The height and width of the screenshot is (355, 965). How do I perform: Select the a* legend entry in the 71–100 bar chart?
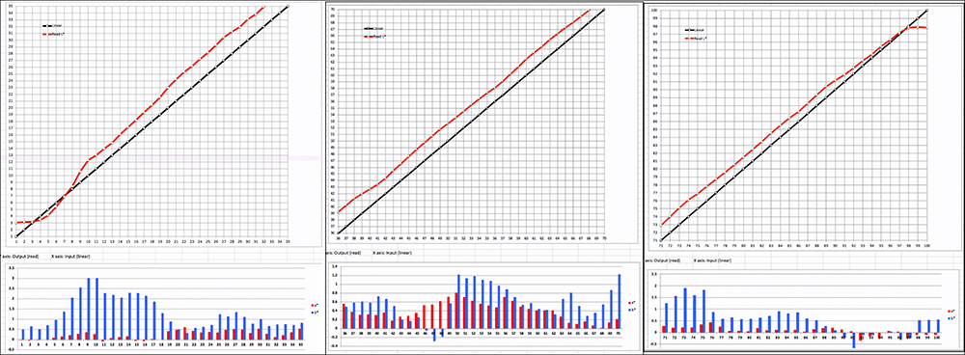point(952,312)
